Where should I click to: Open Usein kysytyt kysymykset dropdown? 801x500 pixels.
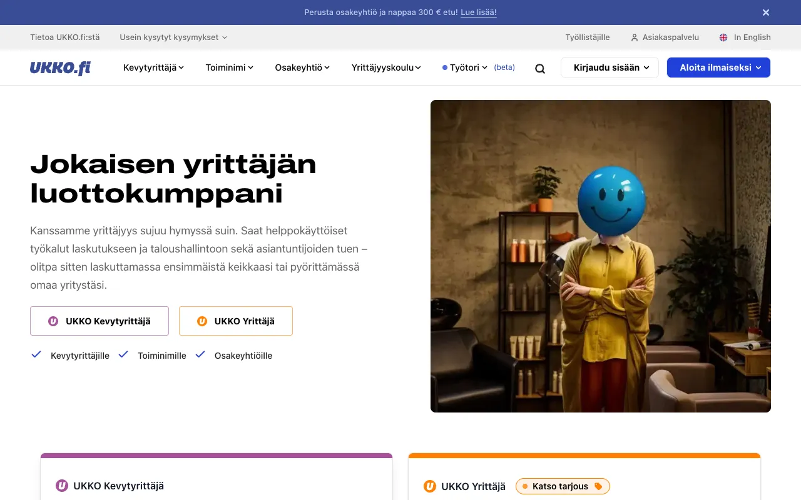(x=174, y=37)
